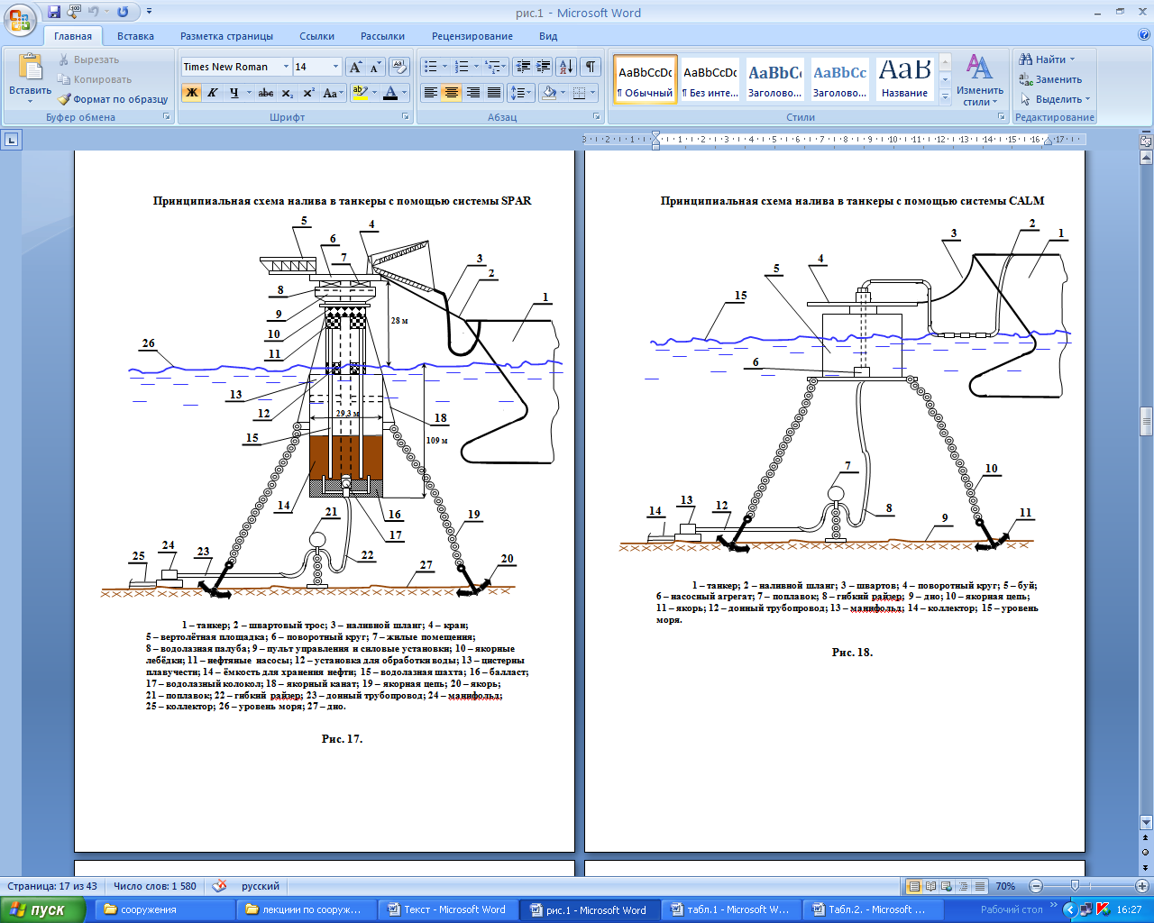Image resolution: width=1154 pixels, height=923 pixels.
Task: Click the Grow Font icon
Action: point(355,68)
